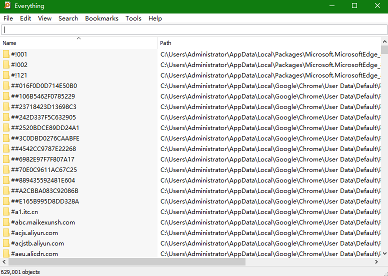Select folder icon of ##2520BDCE89DD24A1
This screenshot has height=276, width=388.
(x=6, y=127)
